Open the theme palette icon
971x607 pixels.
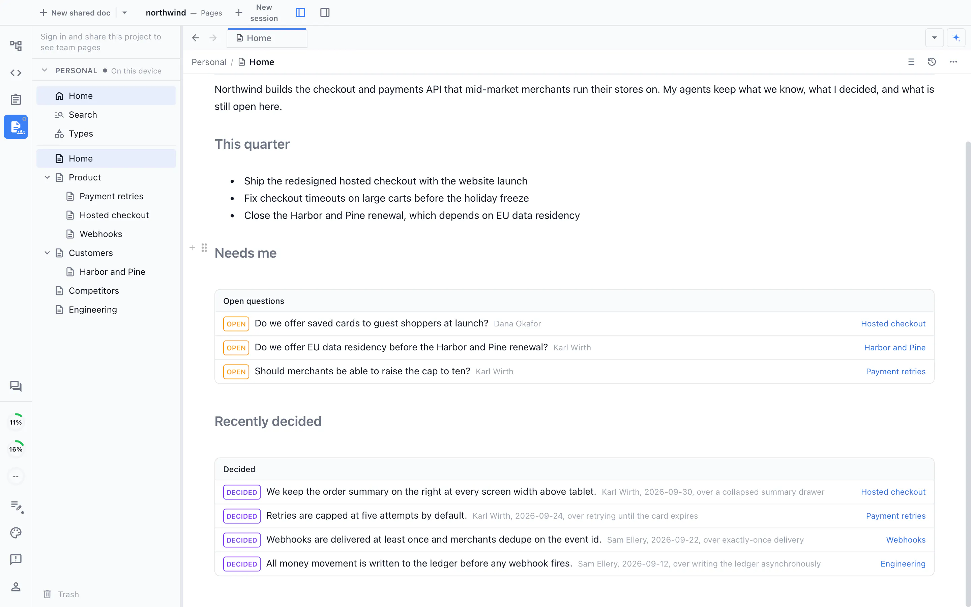[16, 533]
